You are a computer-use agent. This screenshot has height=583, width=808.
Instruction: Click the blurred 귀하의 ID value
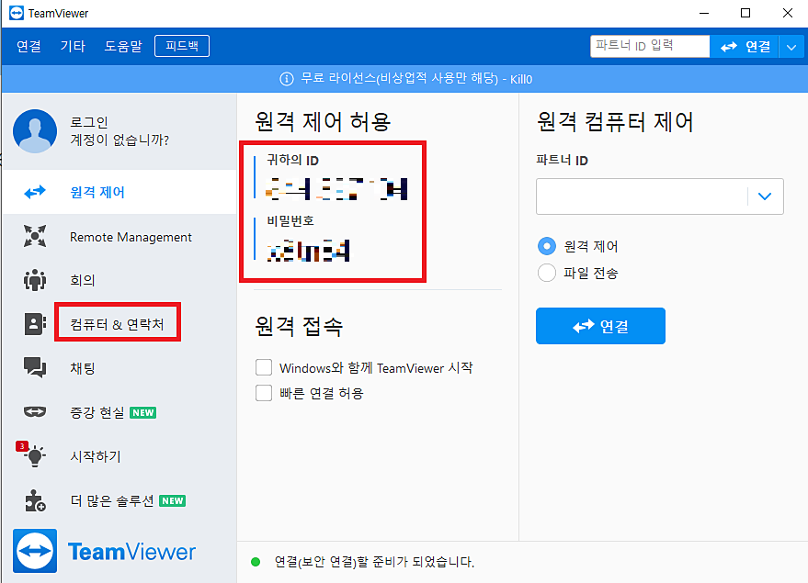(336, 188)
